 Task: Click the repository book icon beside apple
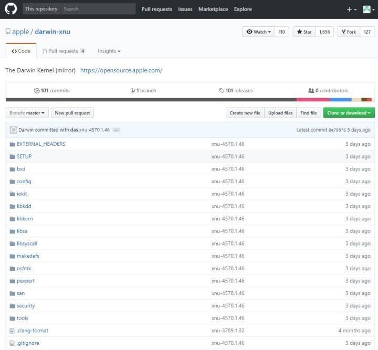coord(8,31)
